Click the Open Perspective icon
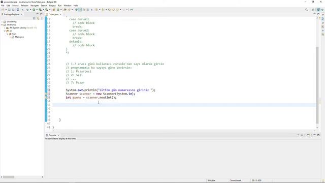The image size is (325, 183). [313, 10]
